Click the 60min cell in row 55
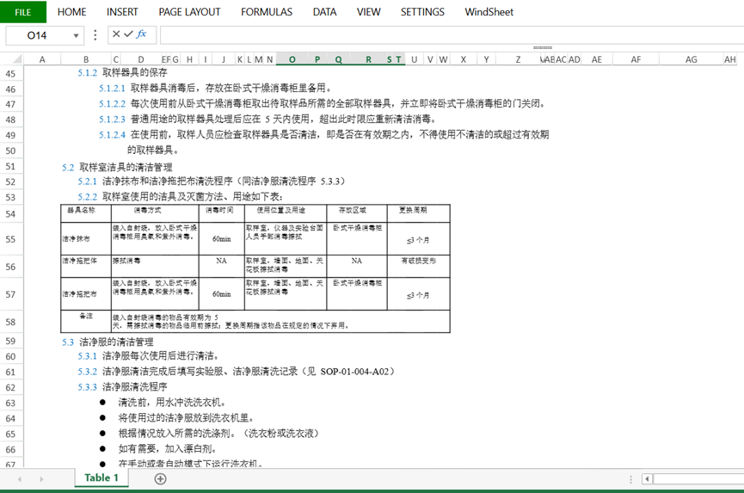This screenshot has width=744, height=493. coord(221,239)
